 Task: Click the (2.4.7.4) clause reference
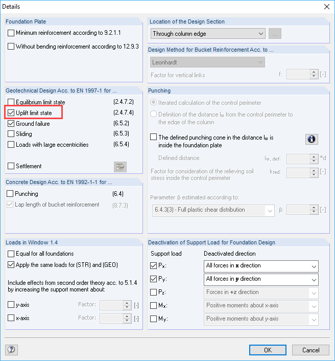pos(124,112)
